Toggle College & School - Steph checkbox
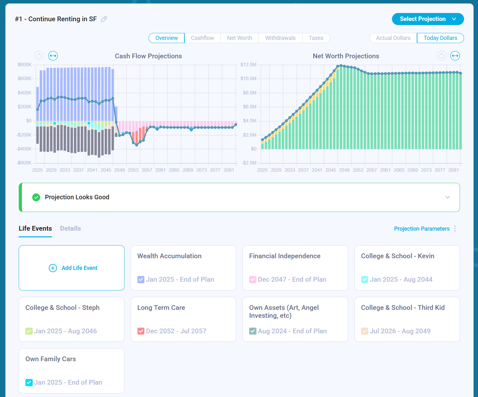Viewport: 478px width, 397px height. coord(29,331)
